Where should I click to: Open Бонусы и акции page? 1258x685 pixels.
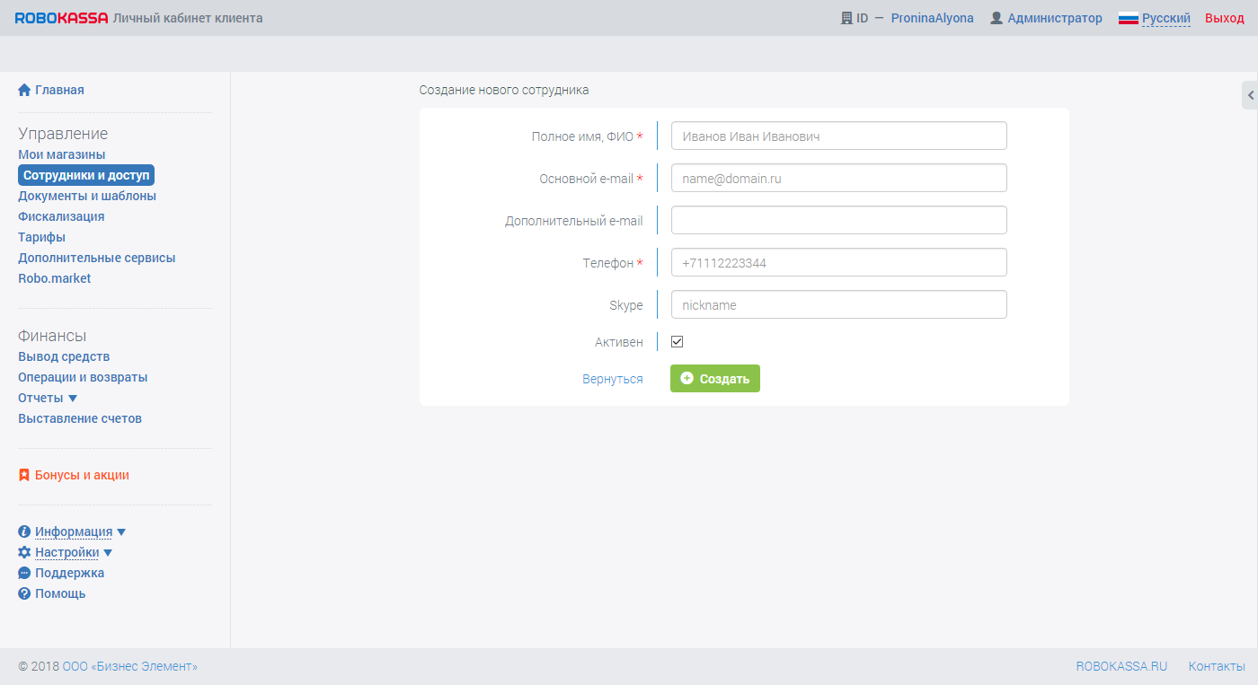coord(82,475)
